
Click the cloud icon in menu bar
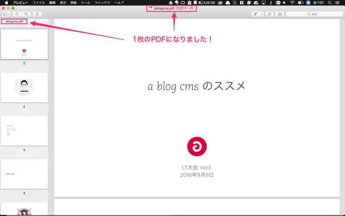pos(183,3)
